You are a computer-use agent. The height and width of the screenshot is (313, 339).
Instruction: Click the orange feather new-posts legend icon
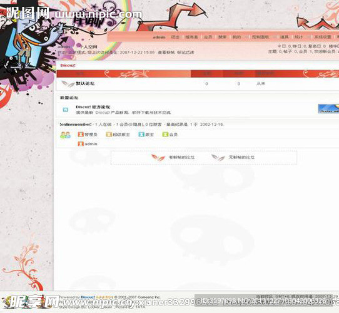pyautogui.click(x=158, y=158)
